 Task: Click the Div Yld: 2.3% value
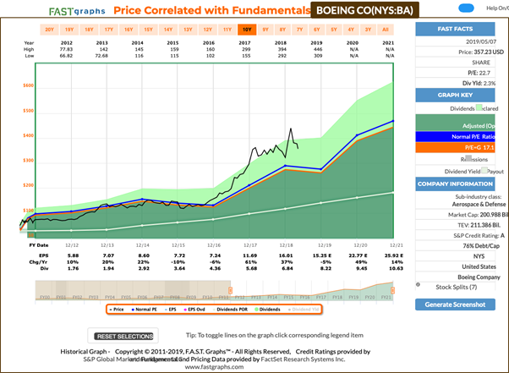(x=479, y=83)
